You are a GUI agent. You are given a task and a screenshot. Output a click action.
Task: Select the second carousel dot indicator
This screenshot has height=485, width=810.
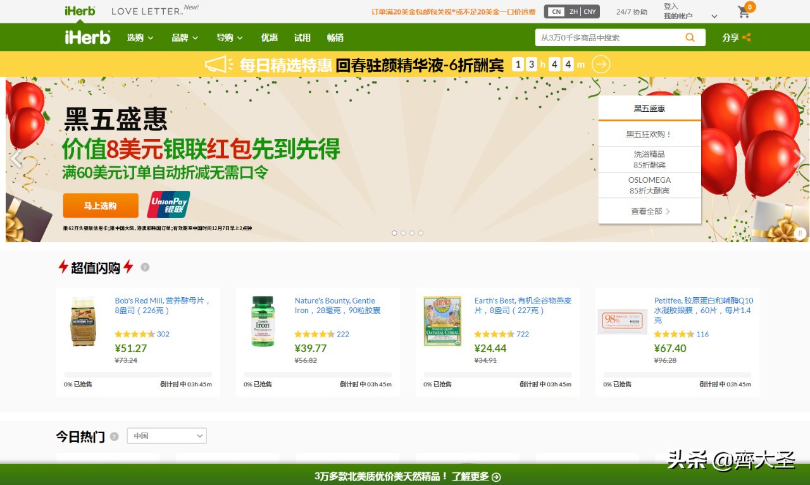403,233
